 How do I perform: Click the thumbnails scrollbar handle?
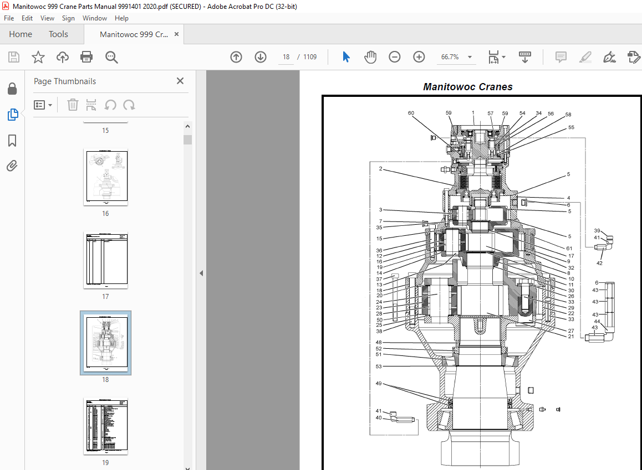pyautogui.click(x=187, y=140)
